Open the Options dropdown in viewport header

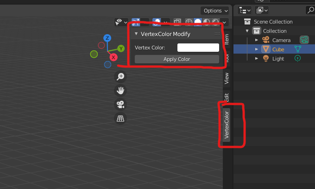coord(214,11)
